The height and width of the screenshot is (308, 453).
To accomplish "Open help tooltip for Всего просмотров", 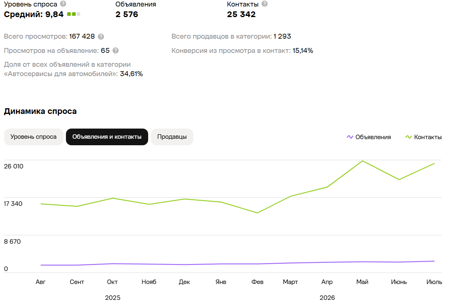I will pyautogui.click(x=101, y=37).
